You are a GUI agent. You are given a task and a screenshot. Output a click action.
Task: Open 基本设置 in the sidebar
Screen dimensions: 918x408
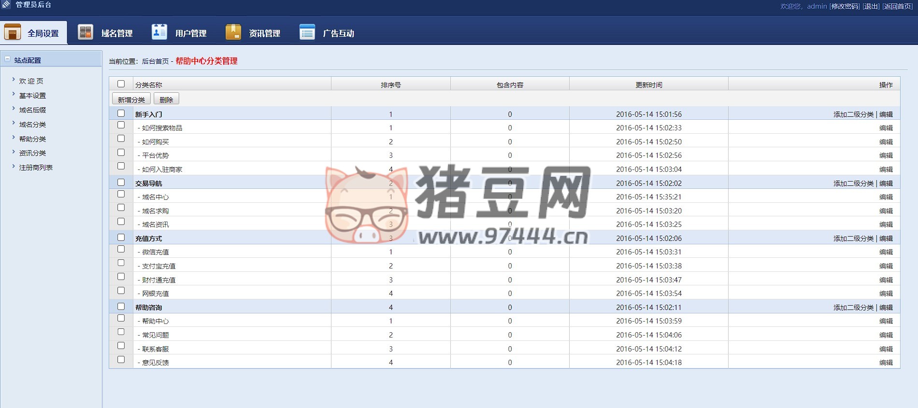point(32,96)
